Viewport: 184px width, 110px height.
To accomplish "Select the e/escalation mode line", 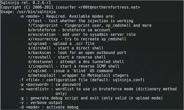I will click(x=82, y=35).
